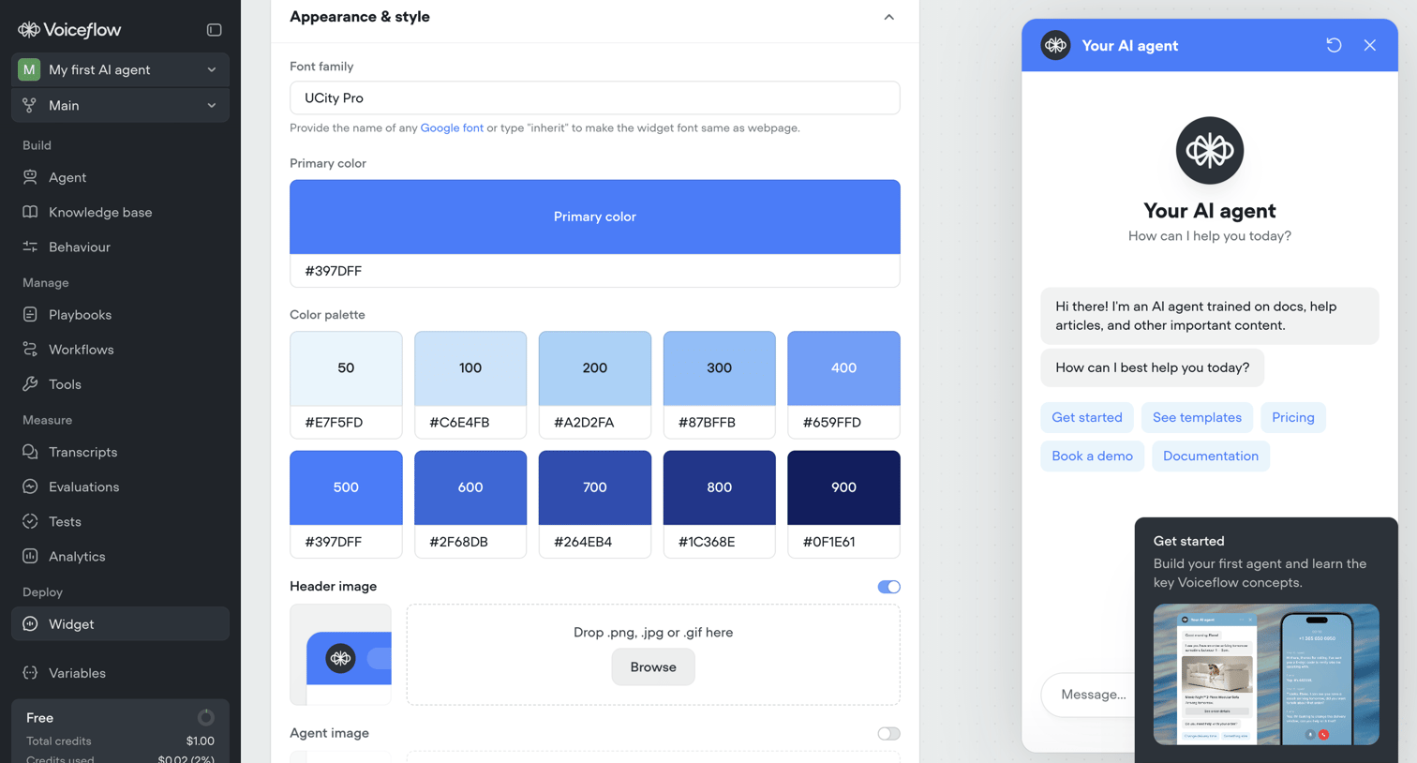1417x763 pixels.
Task: Select the 100 palette swatch
Action: coord(470,368)
